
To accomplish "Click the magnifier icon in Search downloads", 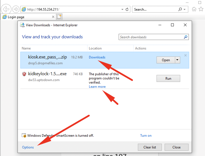I will (x=186, y=37).
